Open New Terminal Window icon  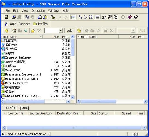40,17
